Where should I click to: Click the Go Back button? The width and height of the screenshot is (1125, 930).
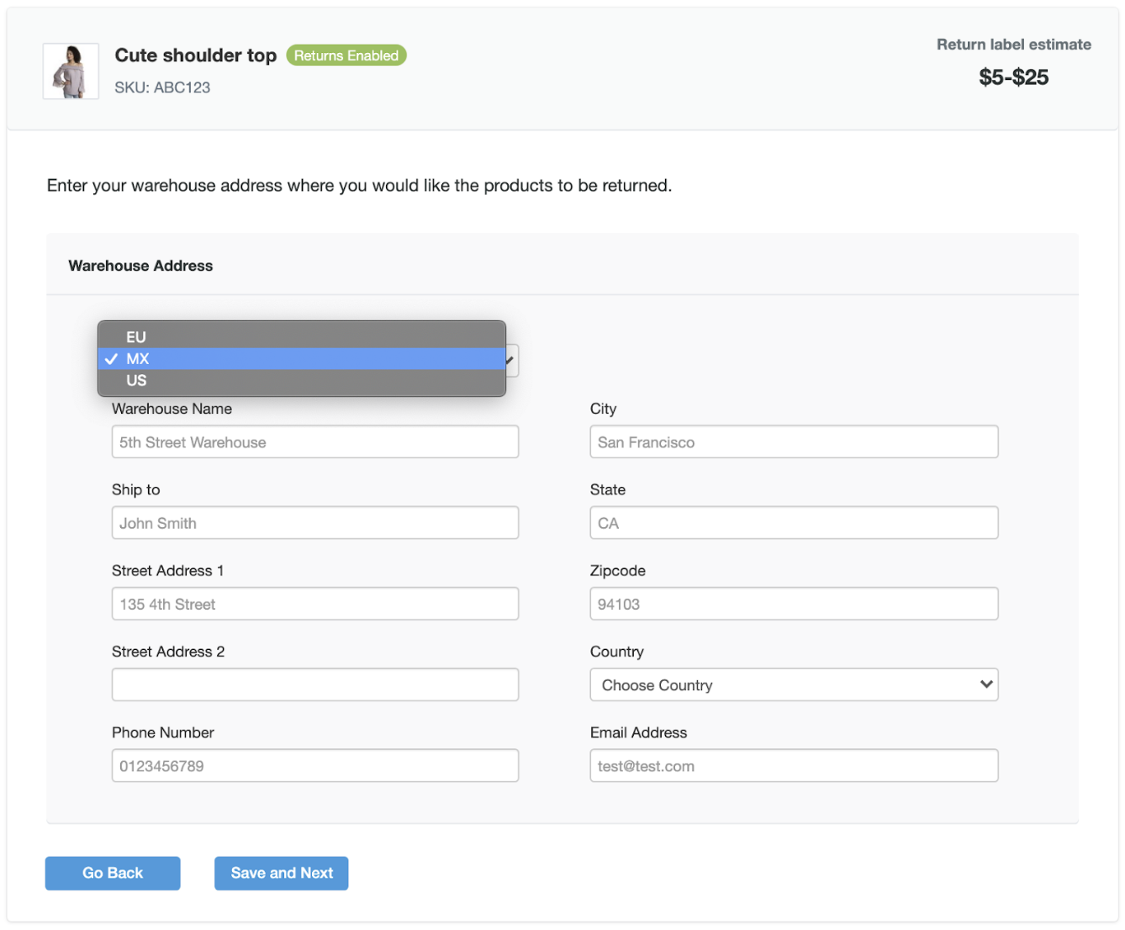coord(113,873)
